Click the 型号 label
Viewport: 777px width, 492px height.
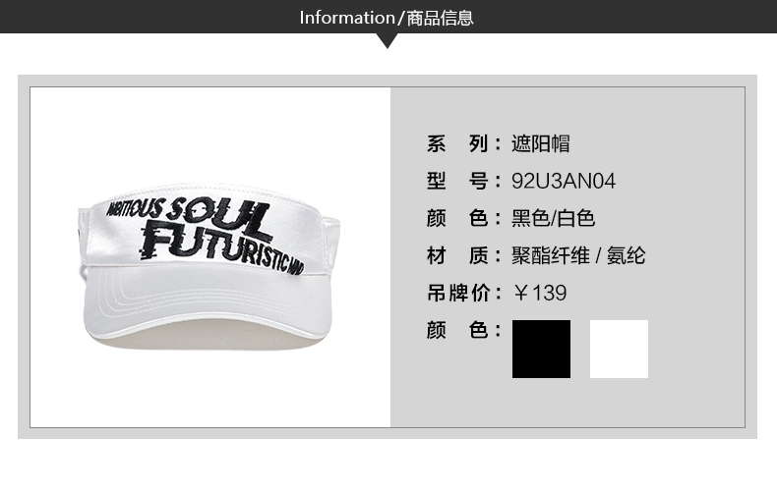coord(457,181)
